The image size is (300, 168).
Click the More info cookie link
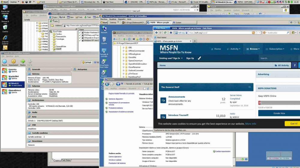point(250,124)
